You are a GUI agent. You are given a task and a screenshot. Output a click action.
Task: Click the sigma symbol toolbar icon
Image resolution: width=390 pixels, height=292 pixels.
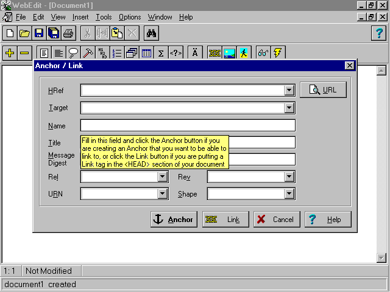[161, 53]
